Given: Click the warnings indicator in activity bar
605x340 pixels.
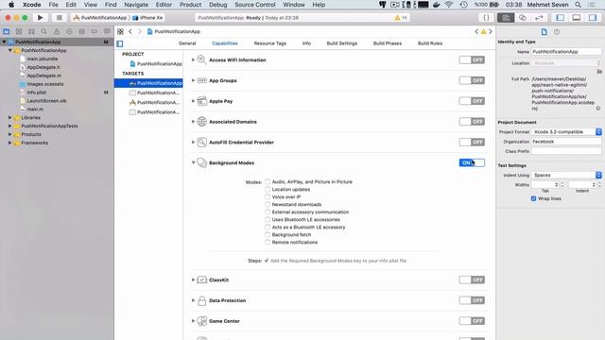Looking at the screenshot, I should click(x=401, y=18).
